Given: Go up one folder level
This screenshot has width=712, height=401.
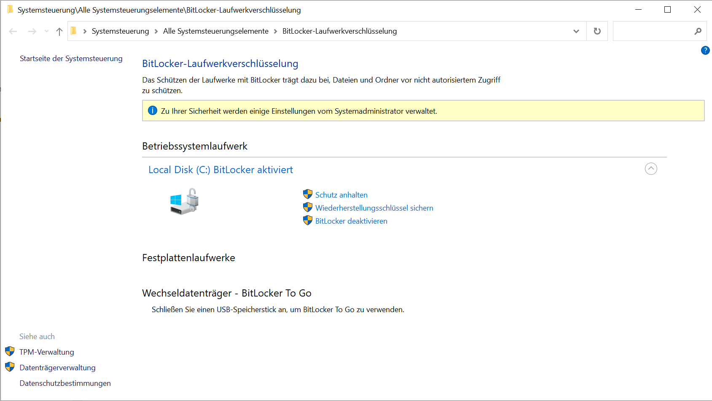Looking at the screenshot, I should tap(59, 31).
